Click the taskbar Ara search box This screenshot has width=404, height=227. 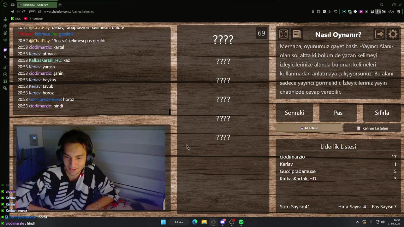point(179,222)
